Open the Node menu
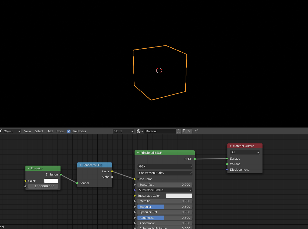 point(60,131)
